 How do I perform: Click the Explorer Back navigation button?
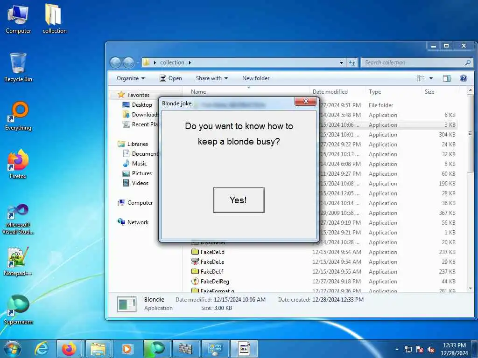(x=116, y=62)
